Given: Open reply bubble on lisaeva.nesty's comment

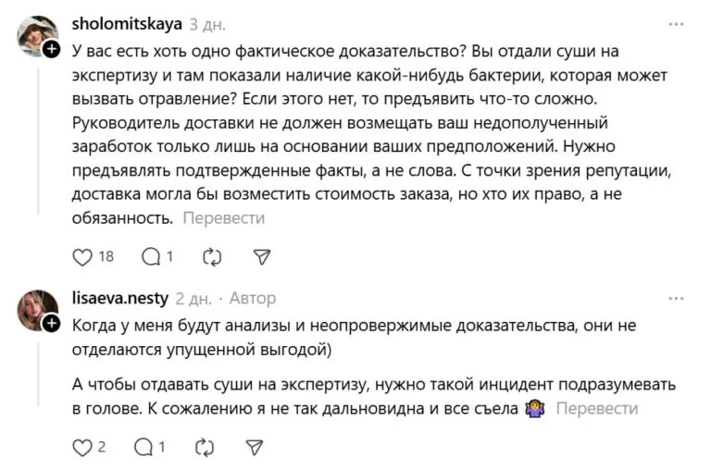Looking at the screenshot, I should 144,447.
